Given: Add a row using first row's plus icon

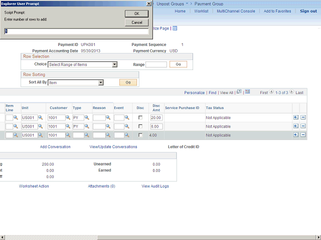Looking at the screenshot, I should (x=295, y=117).
